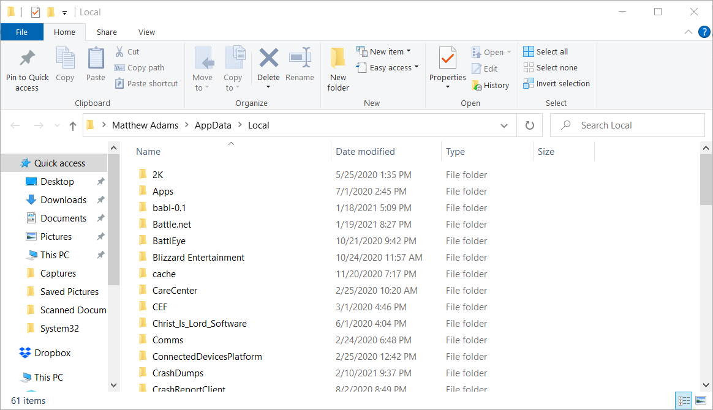Select the Blizzard Entertainment folder

click(x=198, y=258)
